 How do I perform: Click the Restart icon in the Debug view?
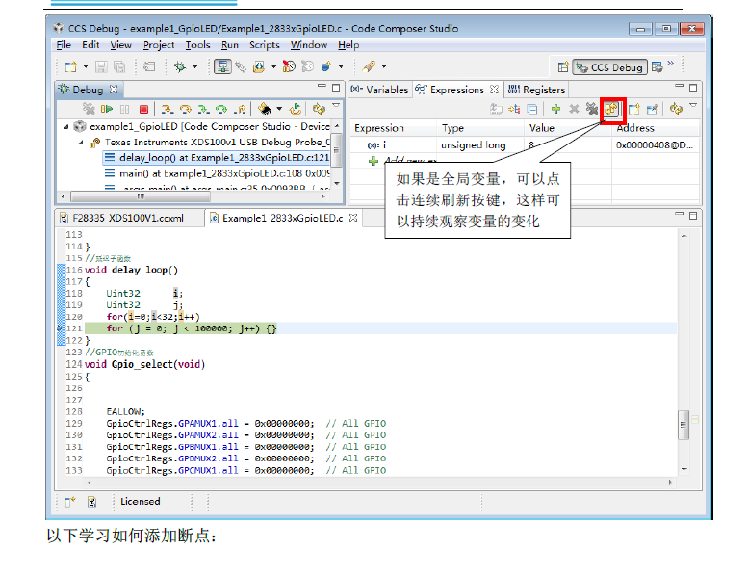tap(296, 109)
